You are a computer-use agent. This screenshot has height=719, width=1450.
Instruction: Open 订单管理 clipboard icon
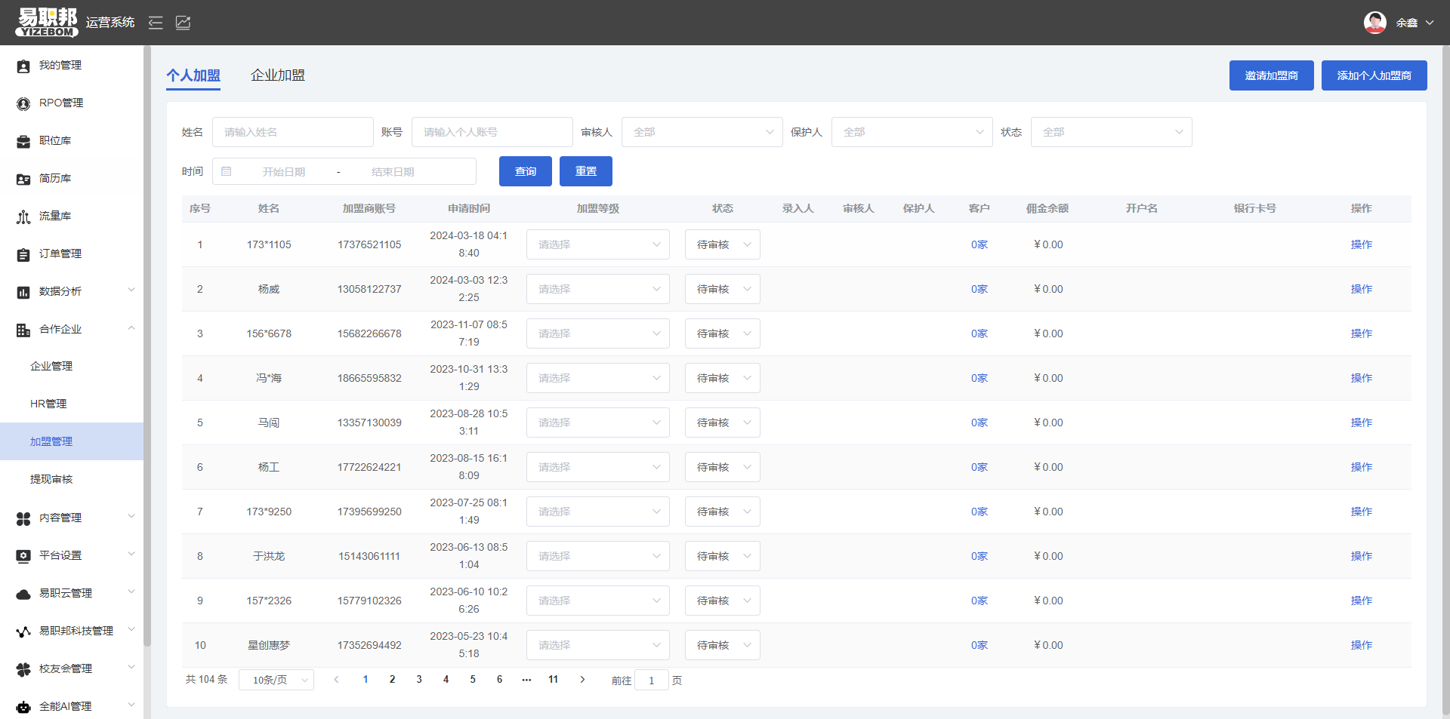point(23,255)
